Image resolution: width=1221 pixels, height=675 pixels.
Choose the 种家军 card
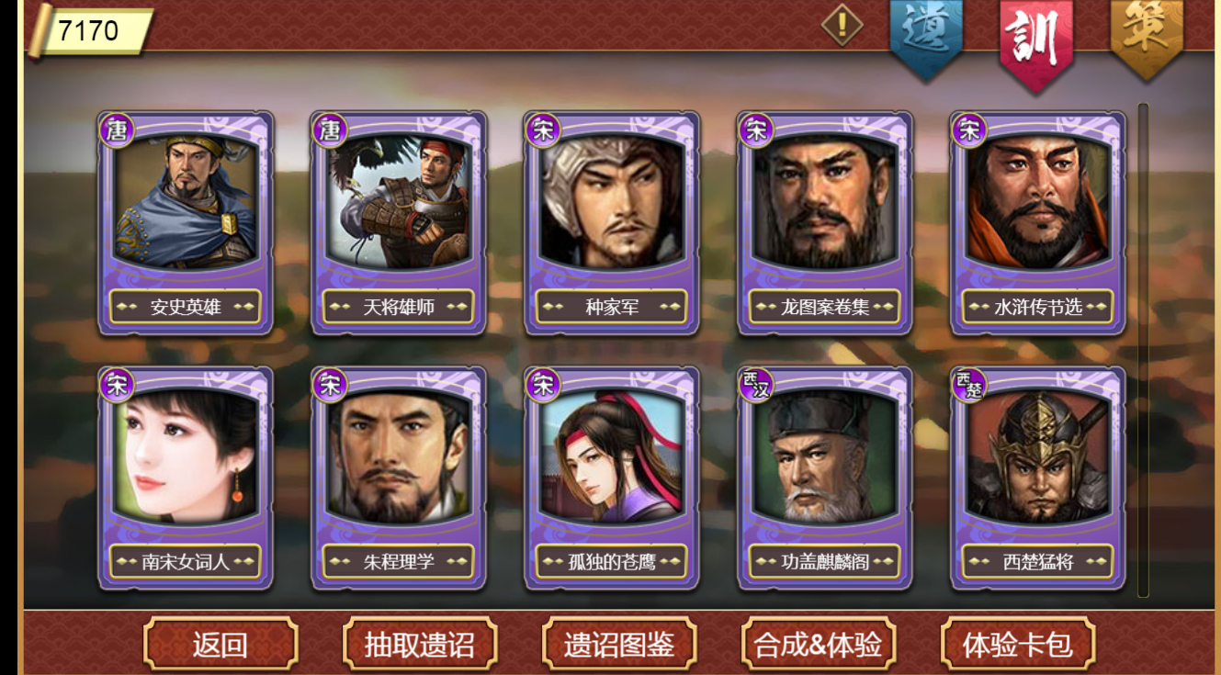(612, 223)
